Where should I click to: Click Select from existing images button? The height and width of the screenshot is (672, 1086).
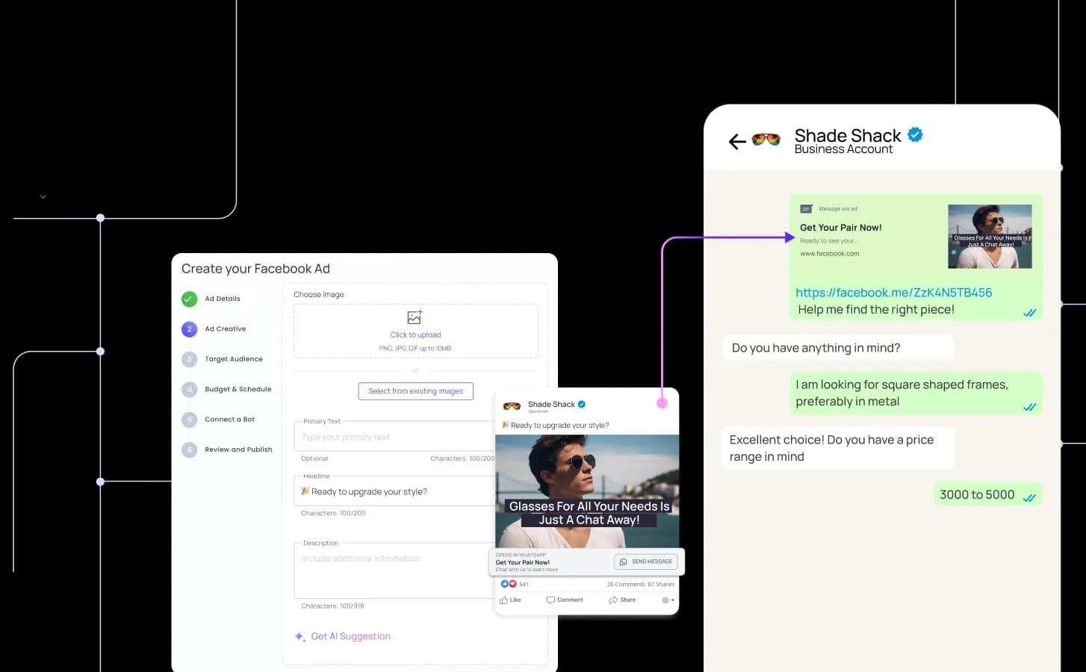[x=415, y=391]
